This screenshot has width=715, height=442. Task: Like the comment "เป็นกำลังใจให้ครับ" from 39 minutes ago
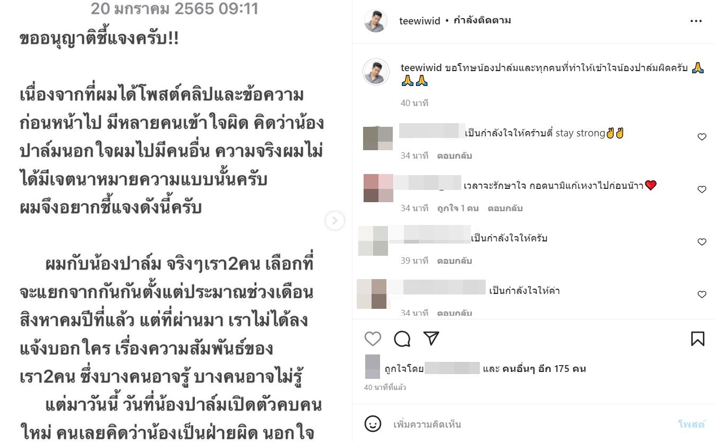pos(702,242)
